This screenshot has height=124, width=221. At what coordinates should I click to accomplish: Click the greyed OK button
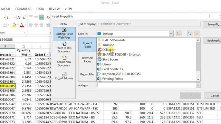click(x=191, y=96)
